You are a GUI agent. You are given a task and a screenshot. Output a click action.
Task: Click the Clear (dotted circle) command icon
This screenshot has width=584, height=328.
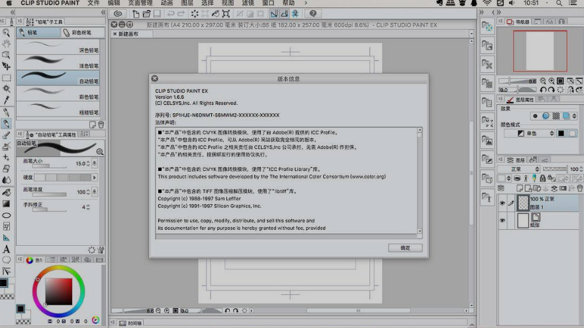click(195, 14)
